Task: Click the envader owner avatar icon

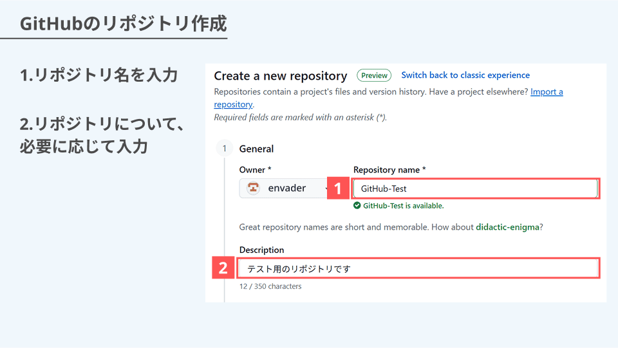Action: 253,188
